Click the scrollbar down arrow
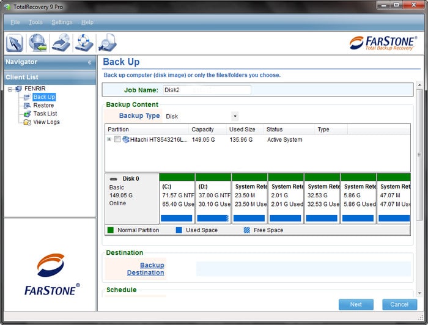The height and width of the screenshot is (325, 428). click(419, 293)
